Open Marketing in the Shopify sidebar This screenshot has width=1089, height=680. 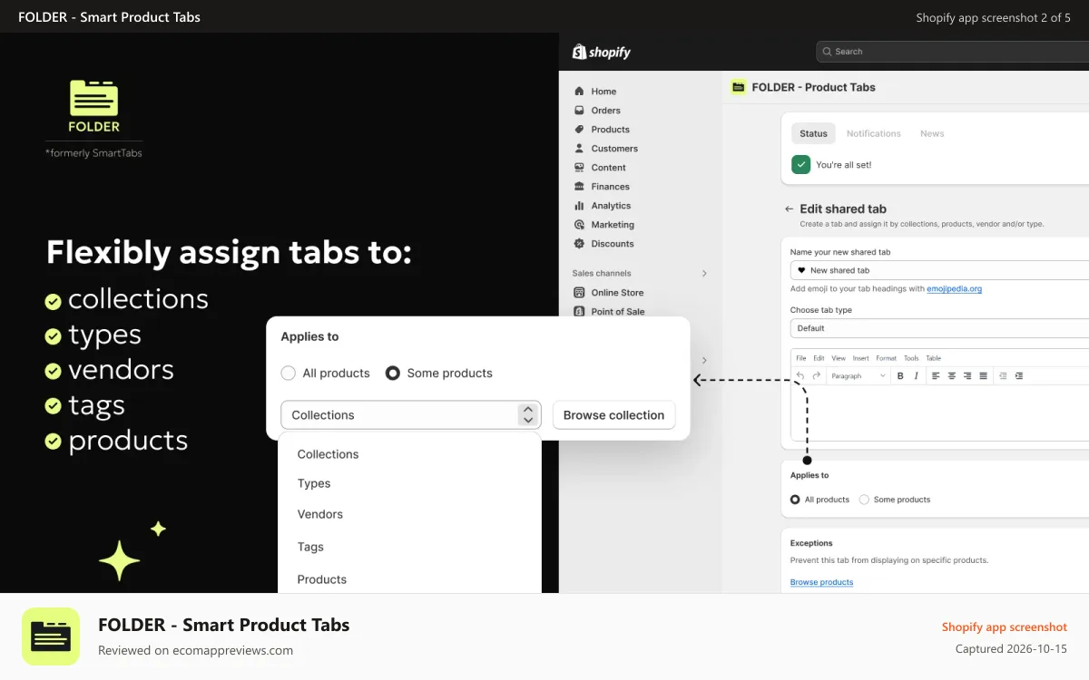pyautogui.click(x=613, y=225)
